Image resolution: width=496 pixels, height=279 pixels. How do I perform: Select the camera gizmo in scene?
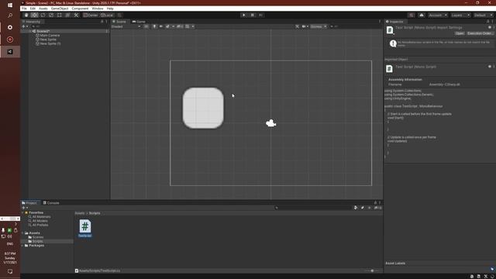point(270,123)
